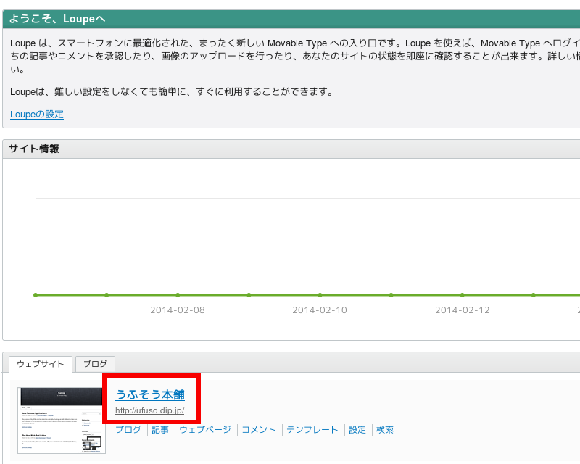Image resolution: width=580 pixels, height=464 pixels.
Task: Open the うふそう本舗 website title link
Action: [150, 395]
